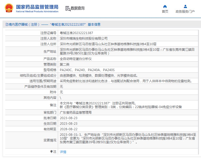The height and width of the screenshot is (158, 201).
Task: Click the 注册证编号 label
Action: tap(48, 33)
